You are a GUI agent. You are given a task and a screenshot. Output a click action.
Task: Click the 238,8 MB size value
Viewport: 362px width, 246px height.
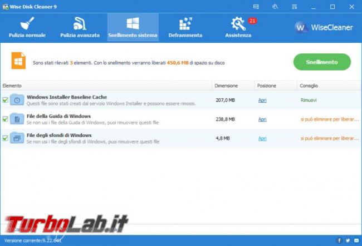pyautogui.click(x=225, y=119)
